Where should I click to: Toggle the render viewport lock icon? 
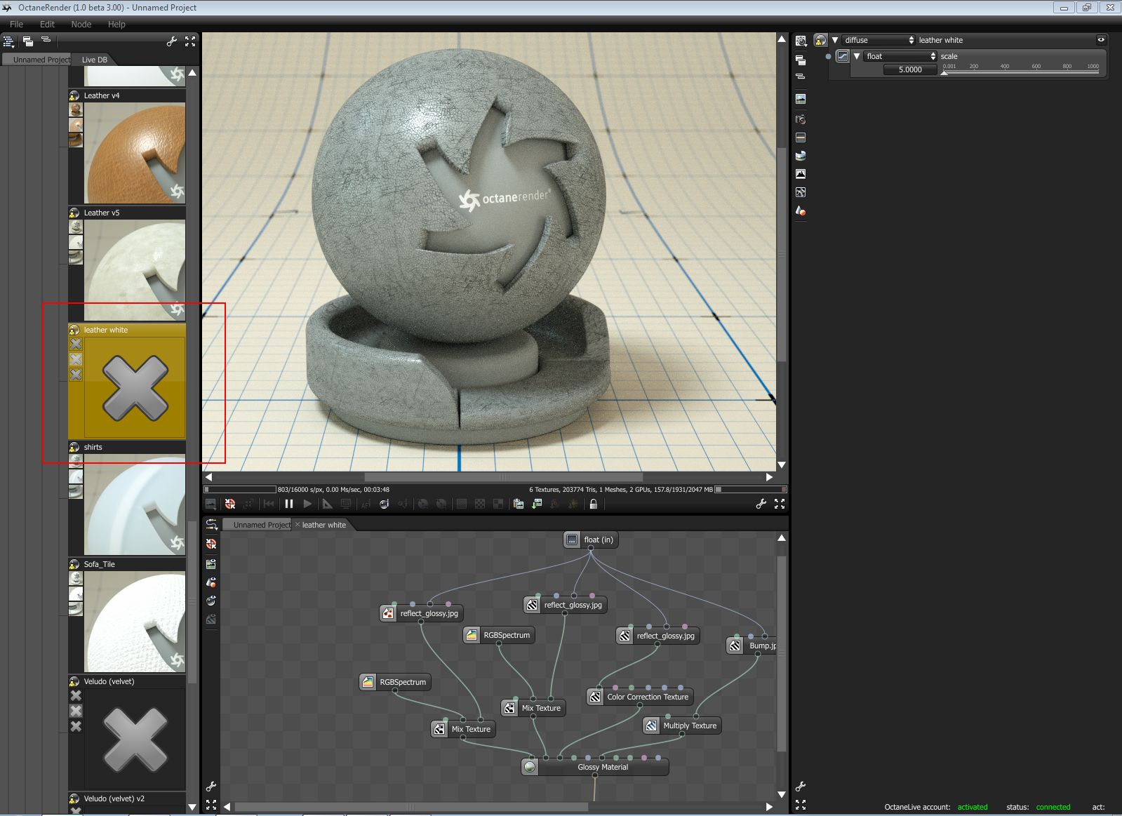(x=594, y=504)
